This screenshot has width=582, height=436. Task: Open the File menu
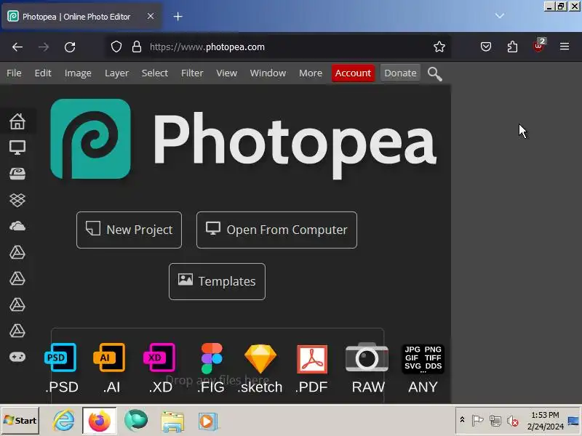point(14,73)
